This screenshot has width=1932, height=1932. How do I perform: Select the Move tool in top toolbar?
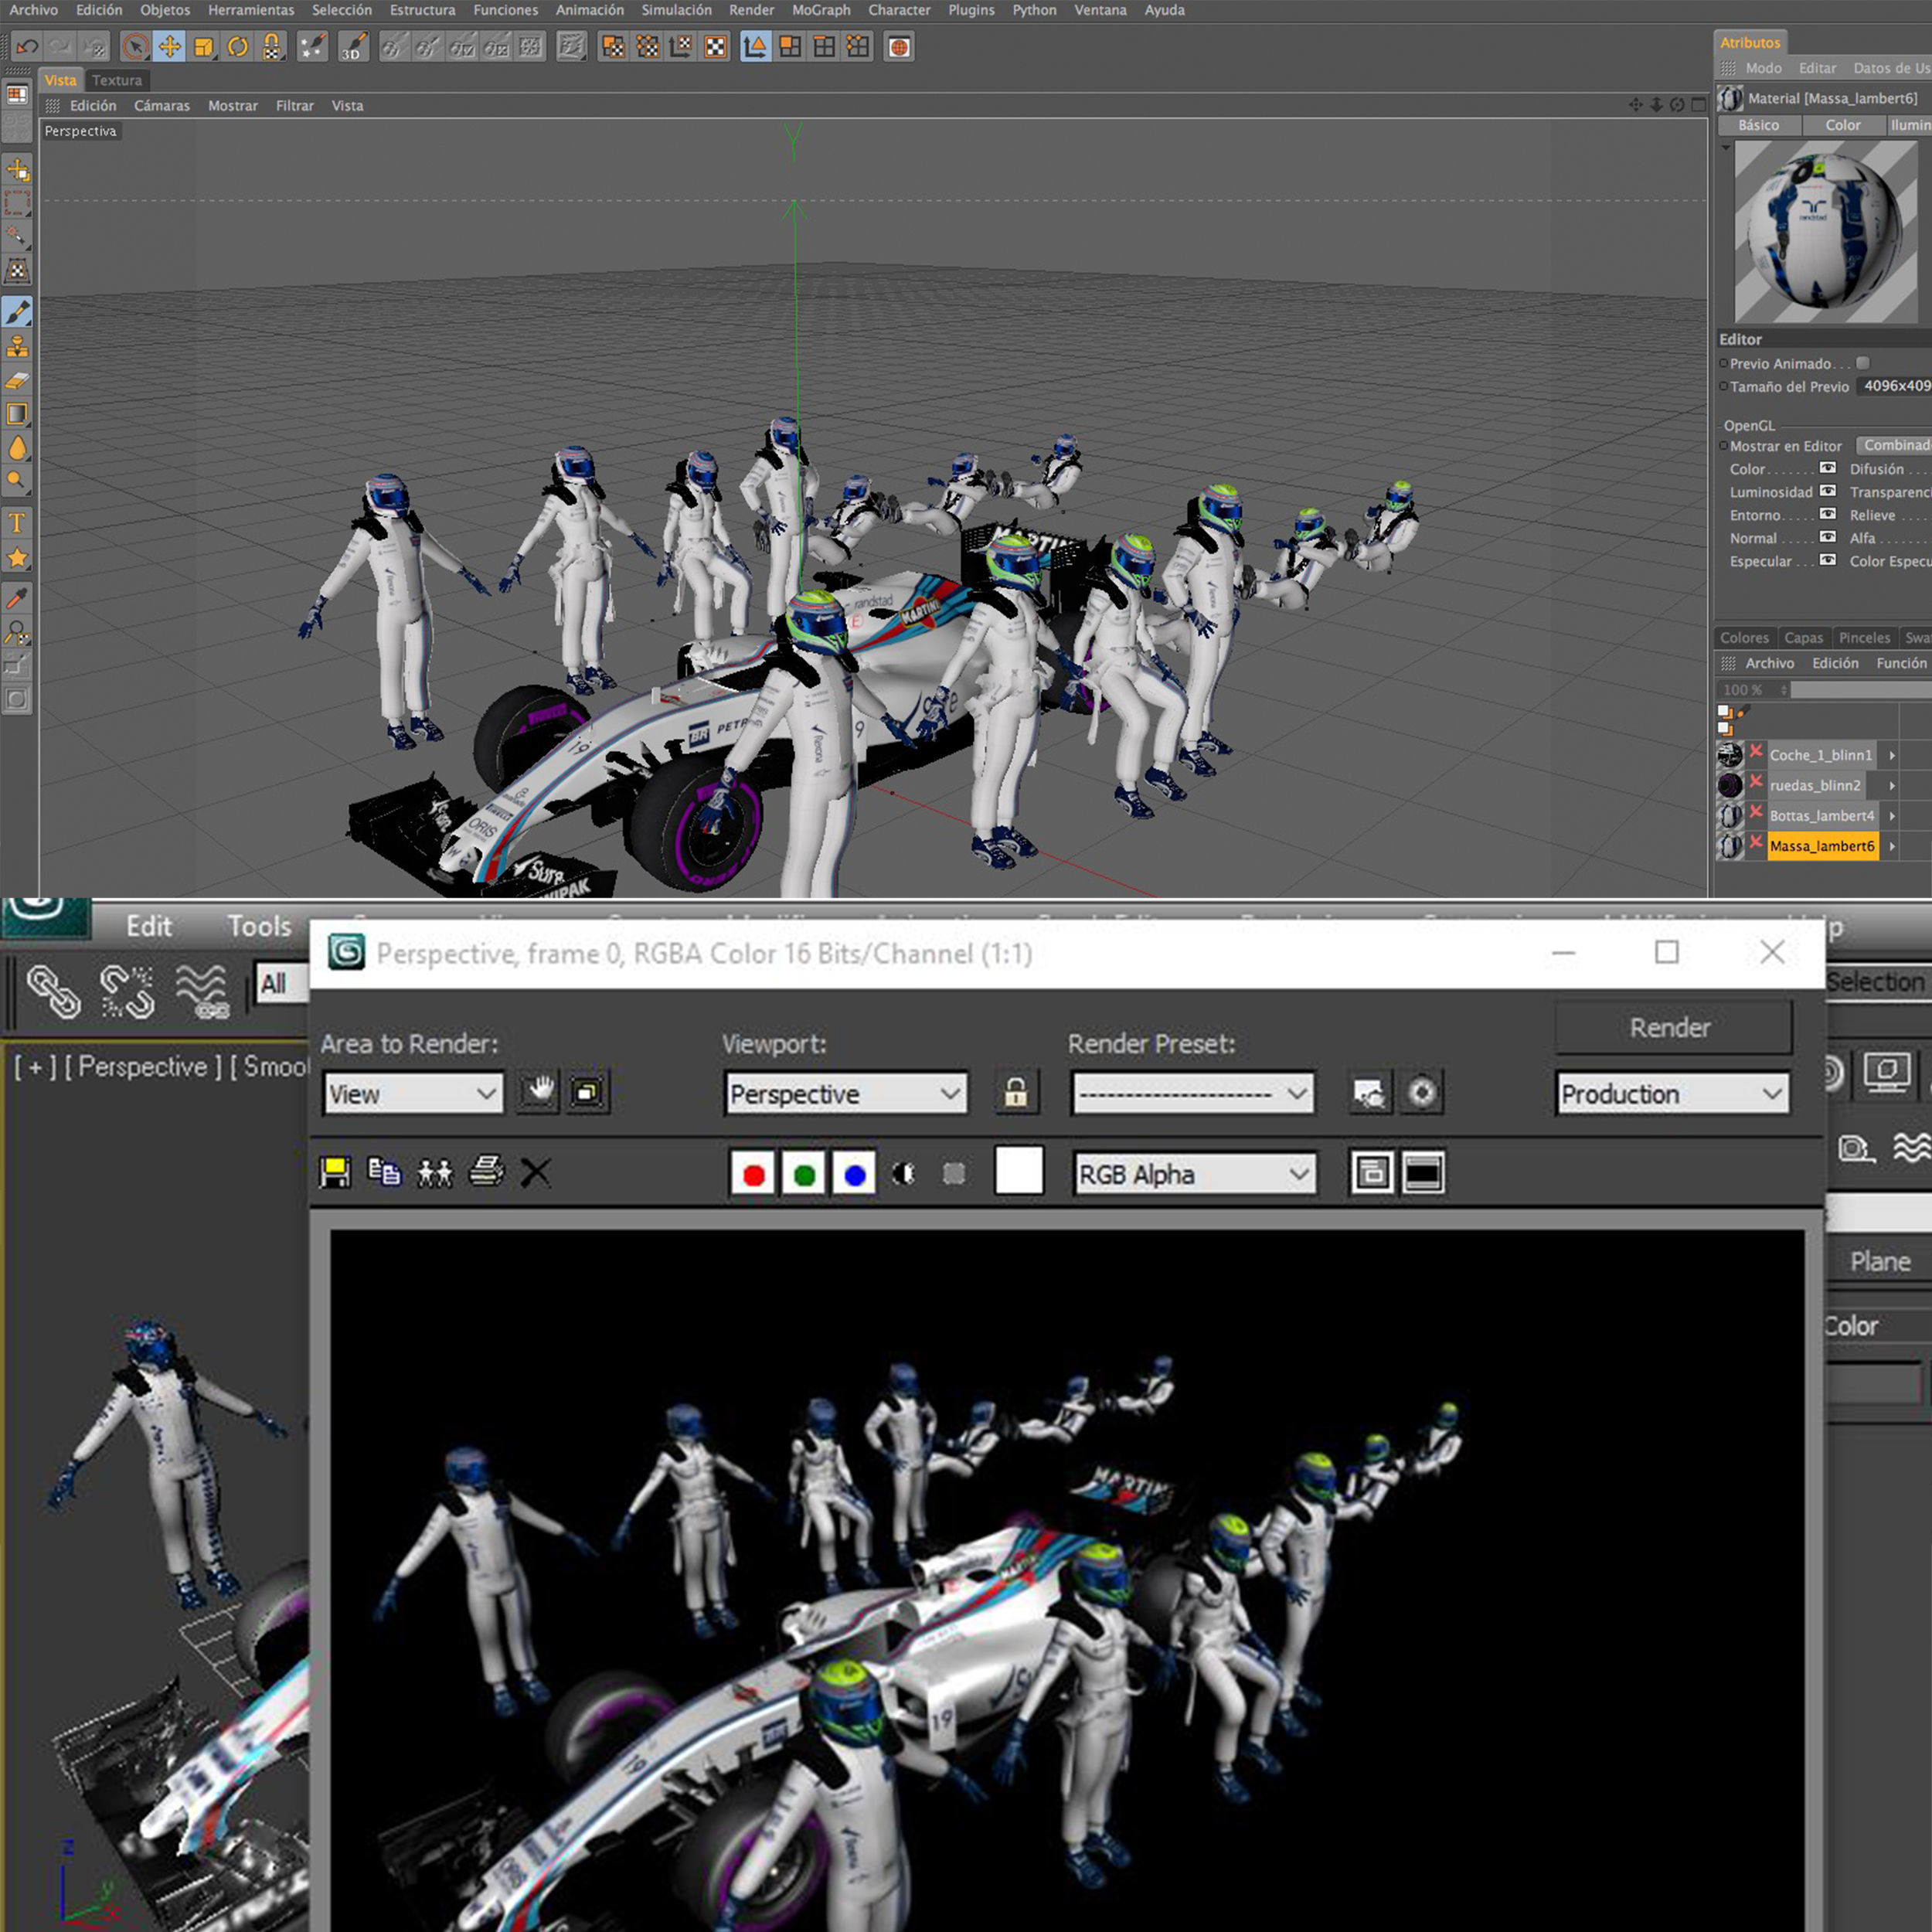(x=169, y=47)
